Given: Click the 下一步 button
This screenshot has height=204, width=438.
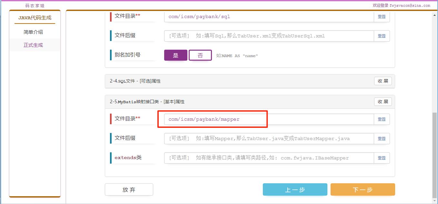Looking at the screenshot, I should coord(363,189).
